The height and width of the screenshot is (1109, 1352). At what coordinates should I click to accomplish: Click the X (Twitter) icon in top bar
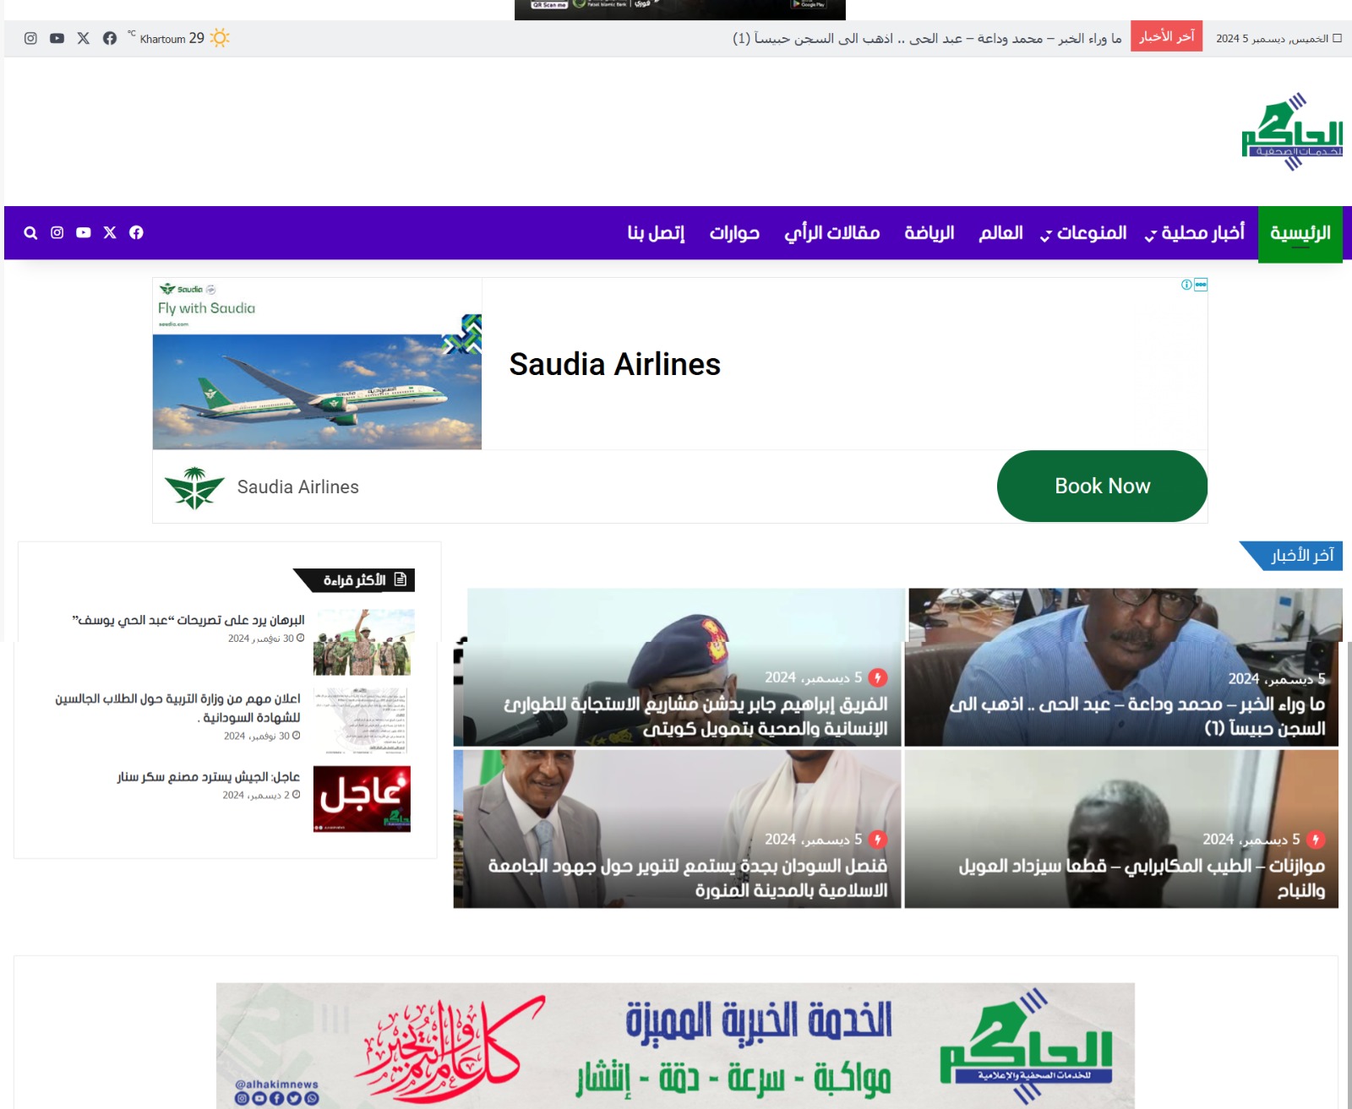point(83,38)
